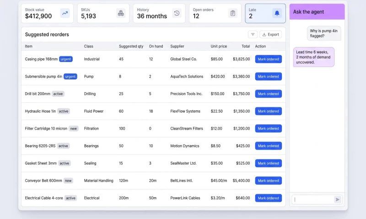
Task: Click the $3.20/m unit price cell
Action: [218, 198]
